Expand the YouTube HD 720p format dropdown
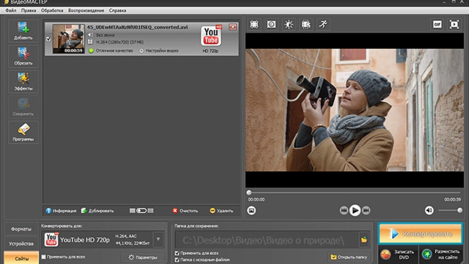Viewport: 469px width, 264px height. 158,239
